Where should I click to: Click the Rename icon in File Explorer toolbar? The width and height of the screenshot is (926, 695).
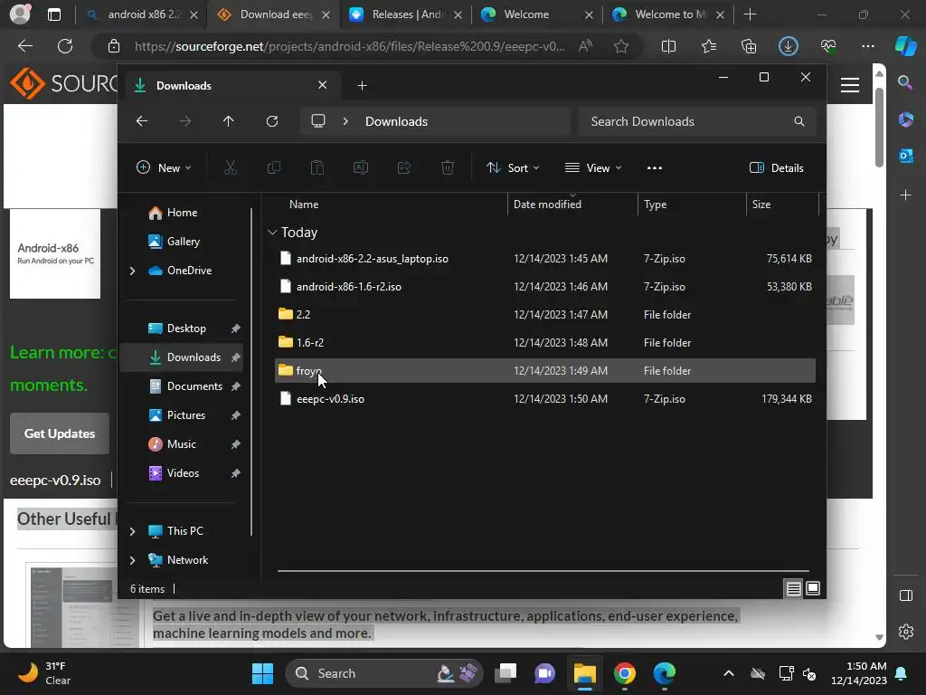pos(361,167)
